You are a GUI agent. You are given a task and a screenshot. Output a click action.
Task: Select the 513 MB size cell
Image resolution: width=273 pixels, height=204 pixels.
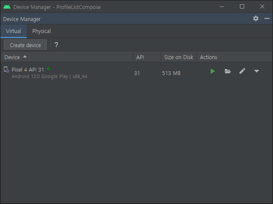pos(171,73)
